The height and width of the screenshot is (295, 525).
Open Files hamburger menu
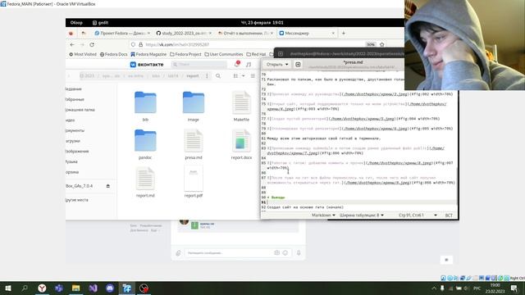pos(253,76)
